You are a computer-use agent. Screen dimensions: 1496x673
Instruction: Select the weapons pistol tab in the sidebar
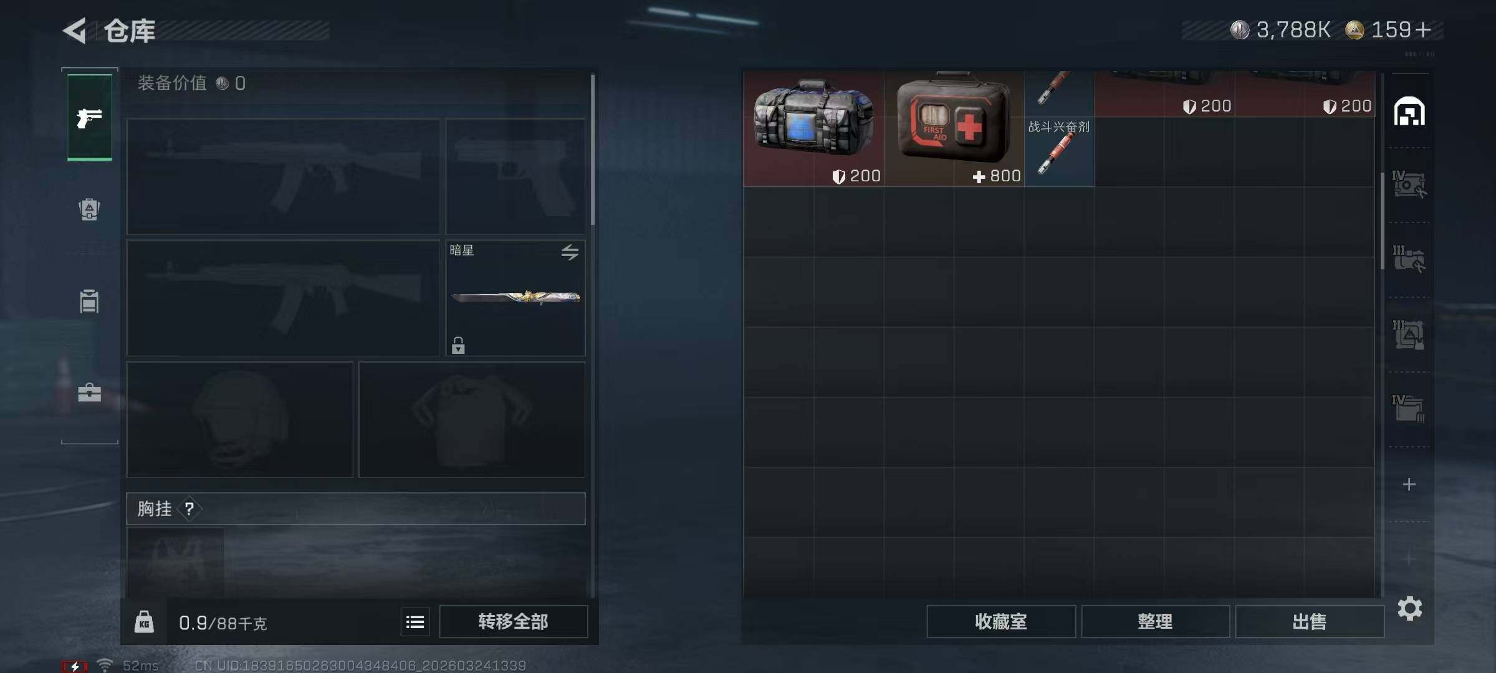(x=90, y=117)
